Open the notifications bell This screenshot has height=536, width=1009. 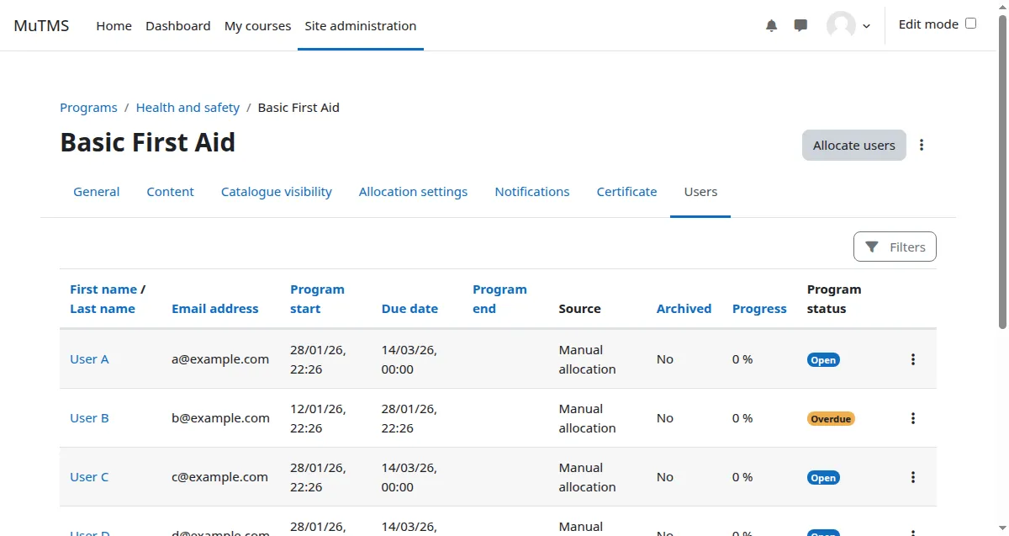tap(771, 25)
